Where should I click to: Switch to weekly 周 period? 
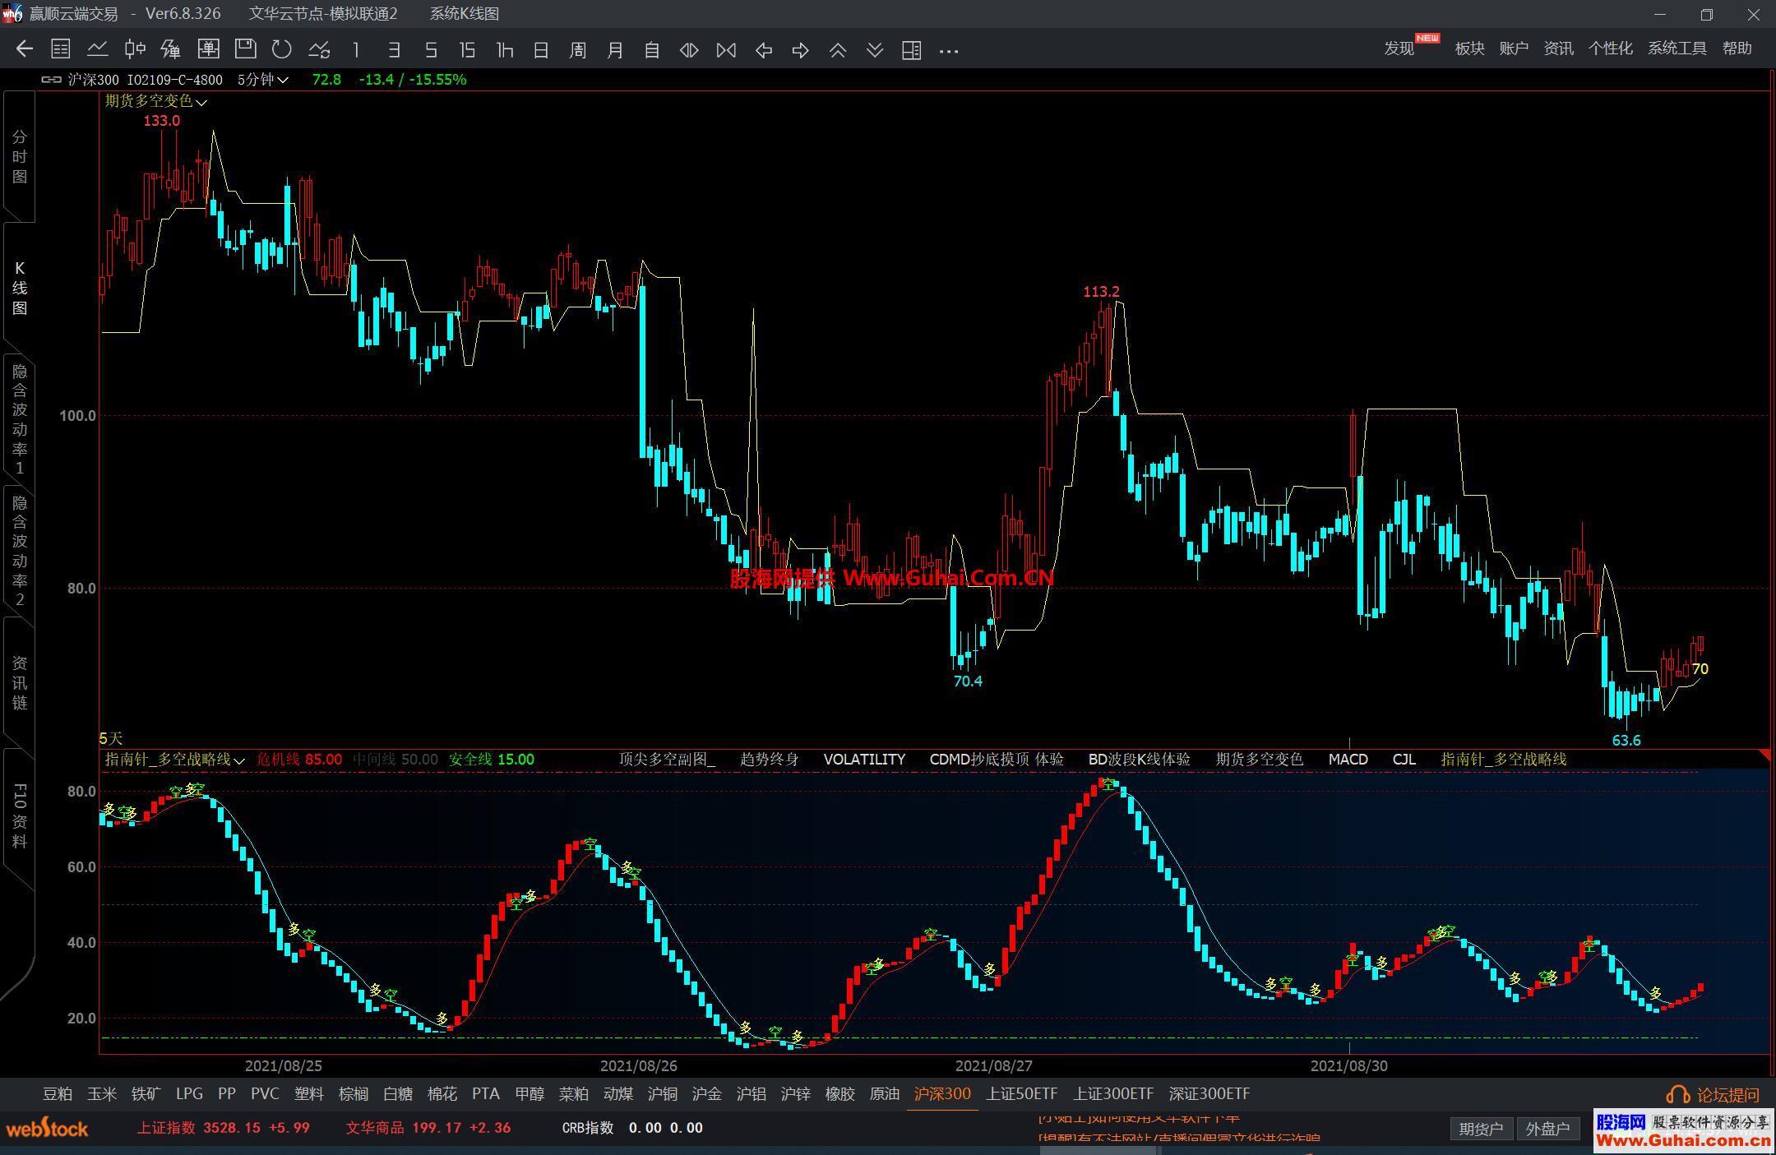577,50
